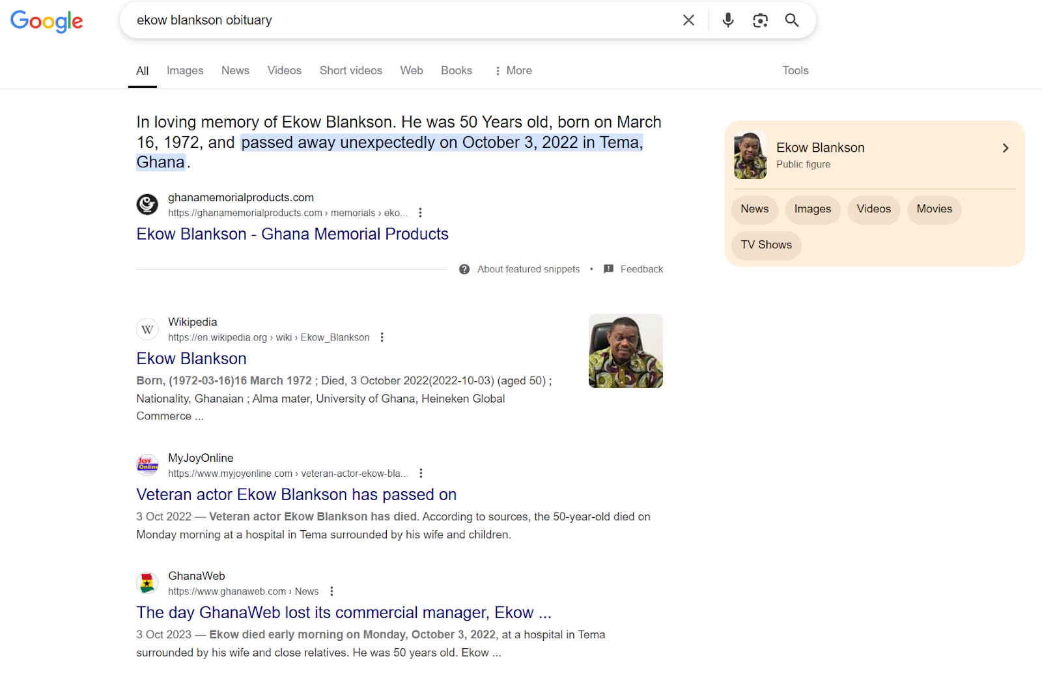Click About featured snippets help icon
1042x678 pixels.
pyautogui.click(x=464, y=270)
